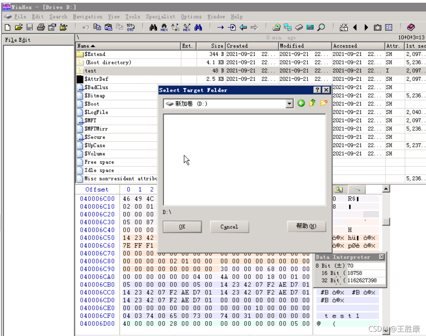Click Cancel in Select Target Folder
Viewport: 426px width, 336px height.
click(229, 227)
